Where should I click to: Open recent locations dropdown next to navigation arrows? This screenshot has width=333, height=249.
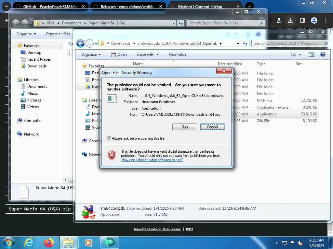[x=96, y=44]
